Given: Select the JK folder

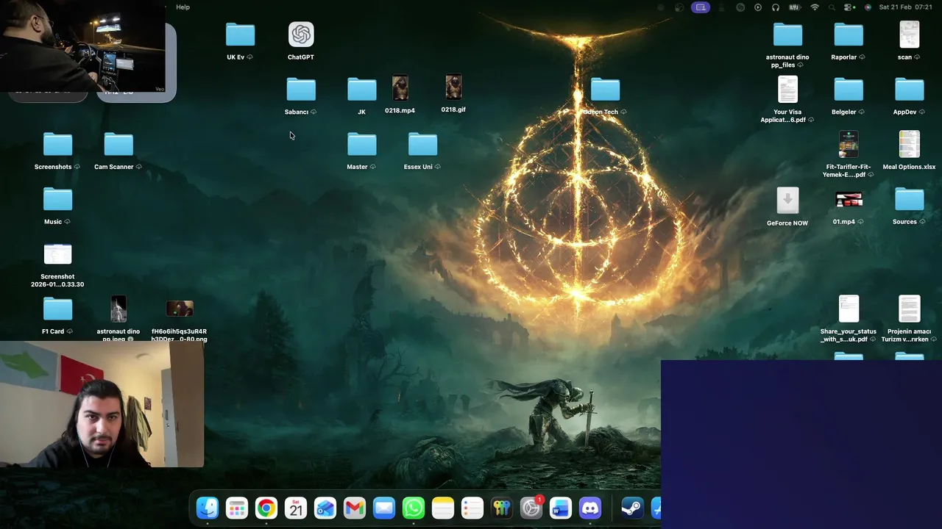Looking at the screenshot, I should 361,90.
